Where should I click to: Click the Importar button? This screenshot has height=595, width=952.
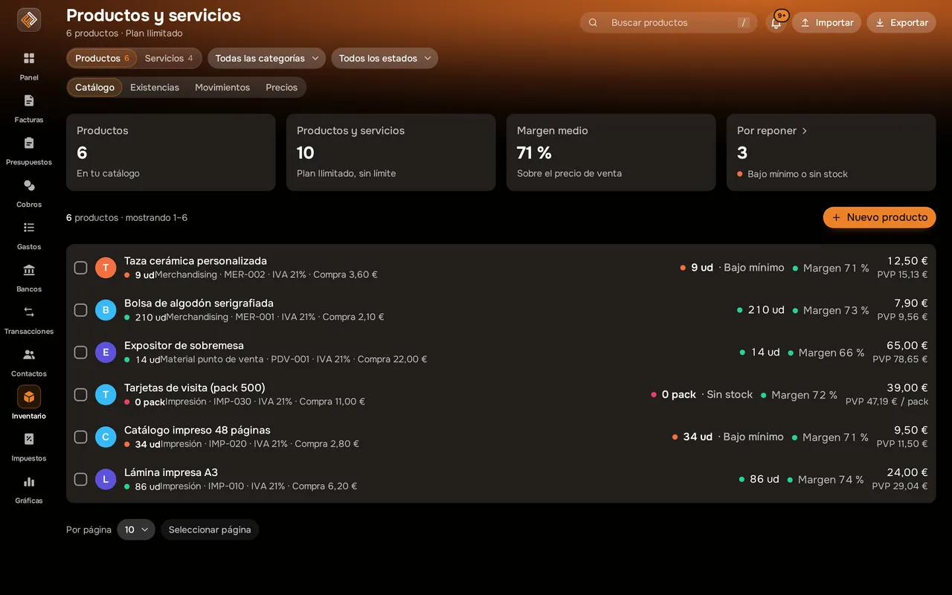[x=826, y=22]
